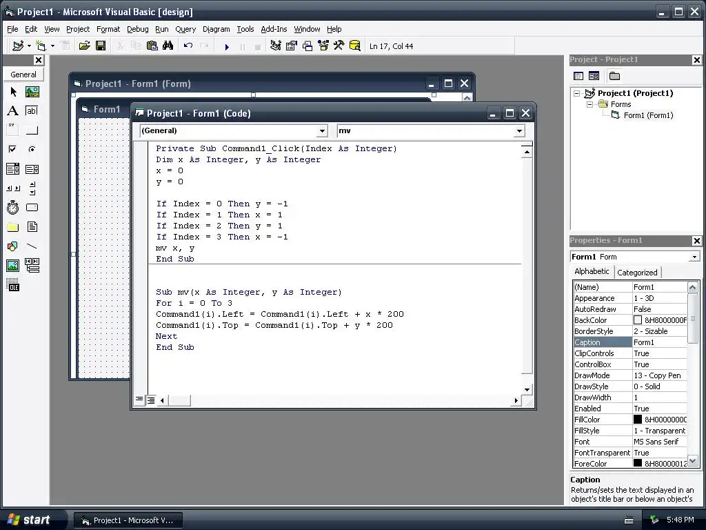Click the FillColor color swatch
Viewport: 706px width, 530px height.
pyautogui.click(x=638, y=419)
